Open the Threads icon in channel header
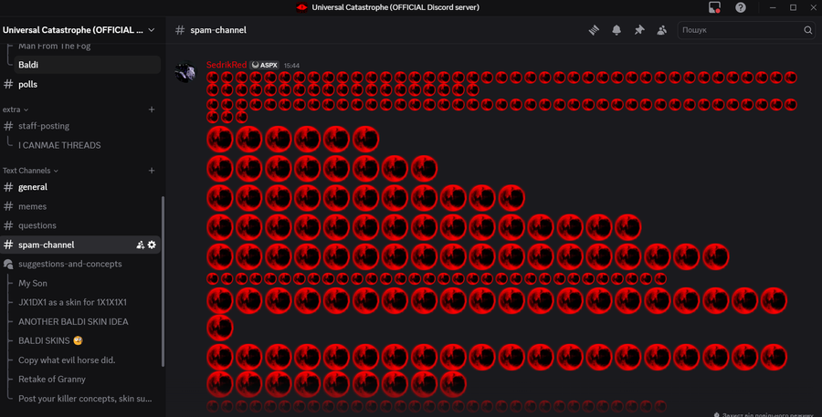Image resolution: width=822 pixels, height=417 pixels. point(594,30)
